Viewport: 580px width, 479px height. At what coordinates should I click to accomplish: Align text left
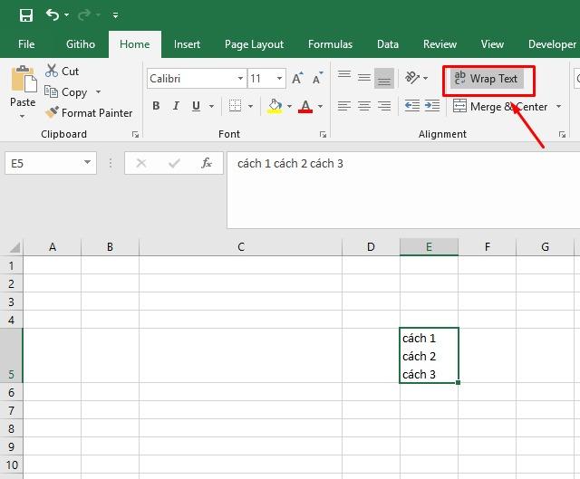[x=344, y=106]
